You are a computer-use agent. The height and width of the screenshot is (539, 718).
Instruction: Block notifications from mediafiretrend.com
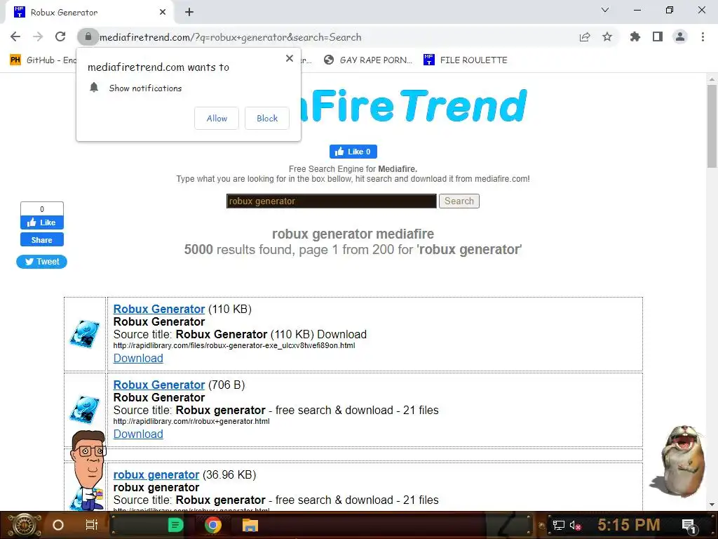(x=267, y=118)
